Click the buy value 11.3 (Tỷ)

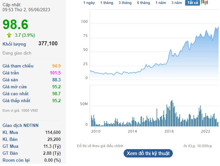pyautogui.click(x=52, y=146)
